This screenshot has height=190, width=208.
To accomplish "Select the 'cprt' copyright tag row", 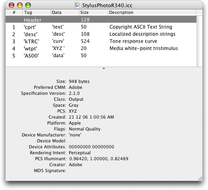I will 101,27.
